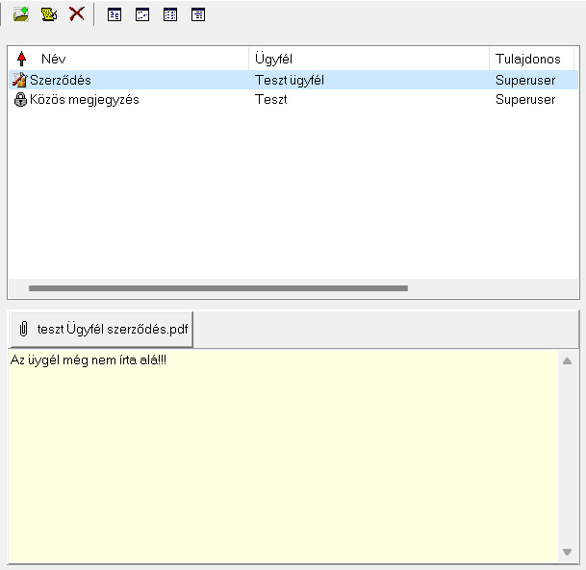Click the paperclip attachment icon

tap(23, 329)
